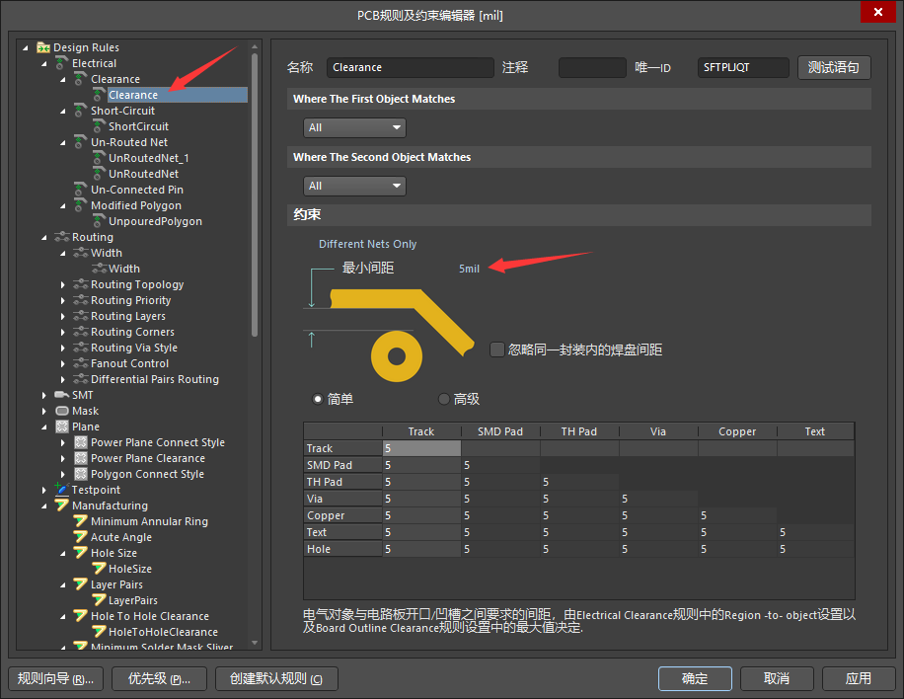Expand the Mask tree node
The height and width of the screenshot is (699, 904).
tap(44, 412)
